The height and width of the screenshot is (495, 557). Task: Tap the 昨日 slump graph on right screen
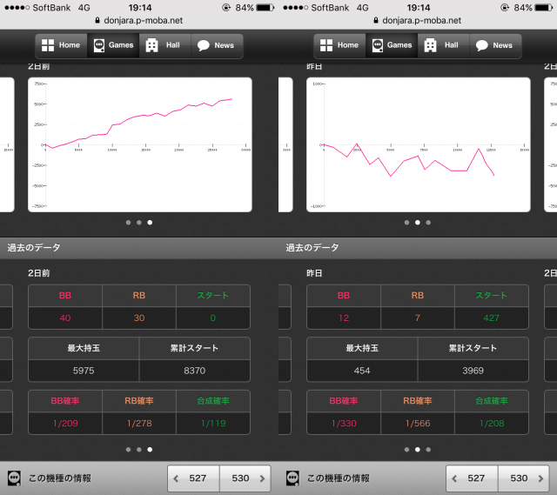[x=418, y=144]
